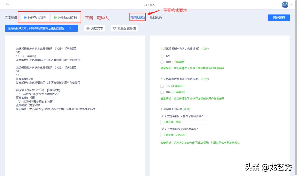297x176 pixels.
Task: Click the 保存题目 button
Action: (x=279, y=17)
